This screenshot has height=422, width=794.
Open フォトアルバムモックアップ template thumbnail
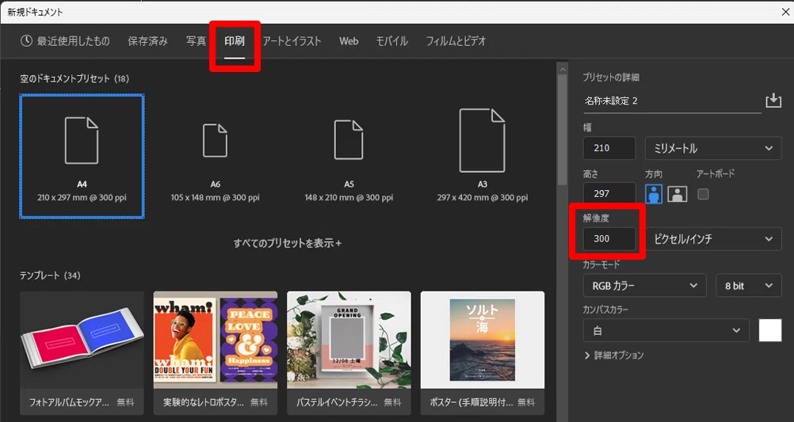82,340
